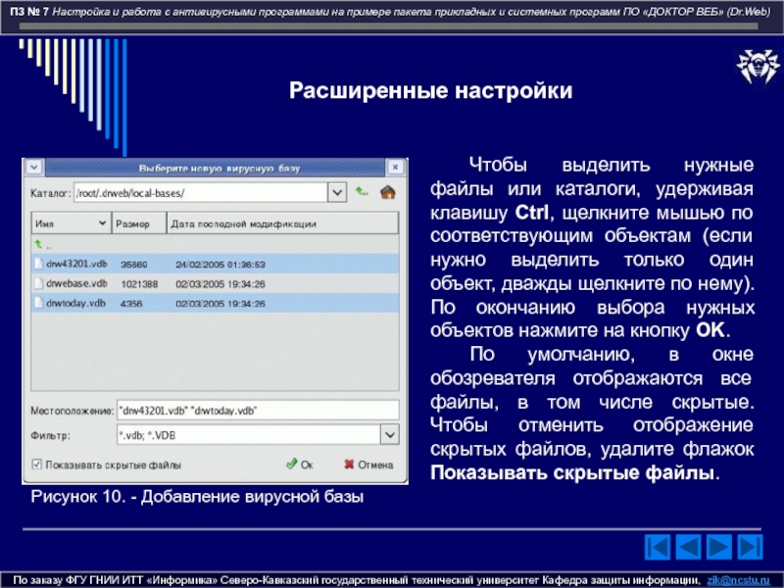
Task: Toggle Показывать скрытые файлы checkbox
Action: [x=36, y=465]
